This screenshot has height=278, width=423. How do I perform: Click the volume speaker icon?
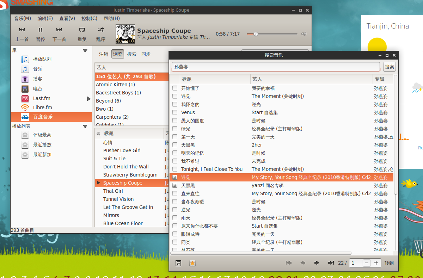304,34
